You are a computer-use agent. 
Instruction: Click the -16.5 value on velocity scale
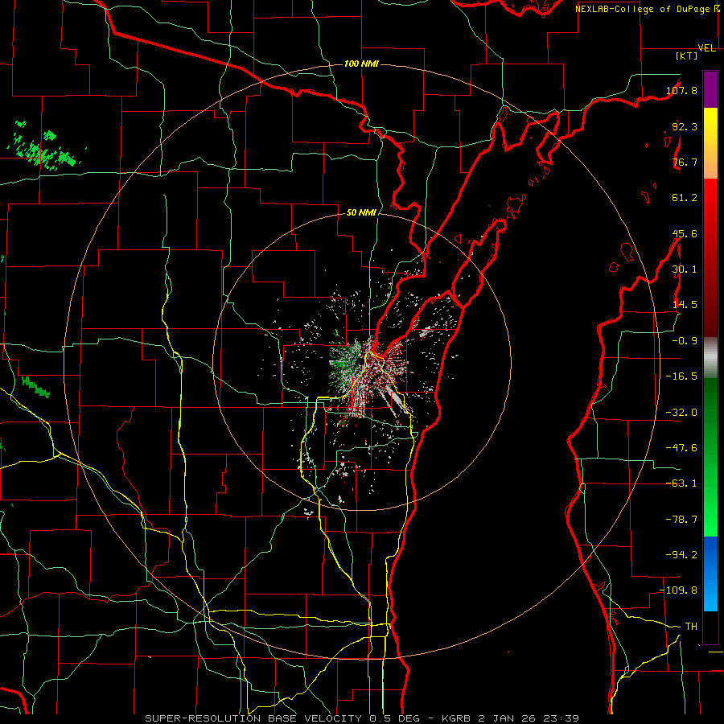[681, 376]
